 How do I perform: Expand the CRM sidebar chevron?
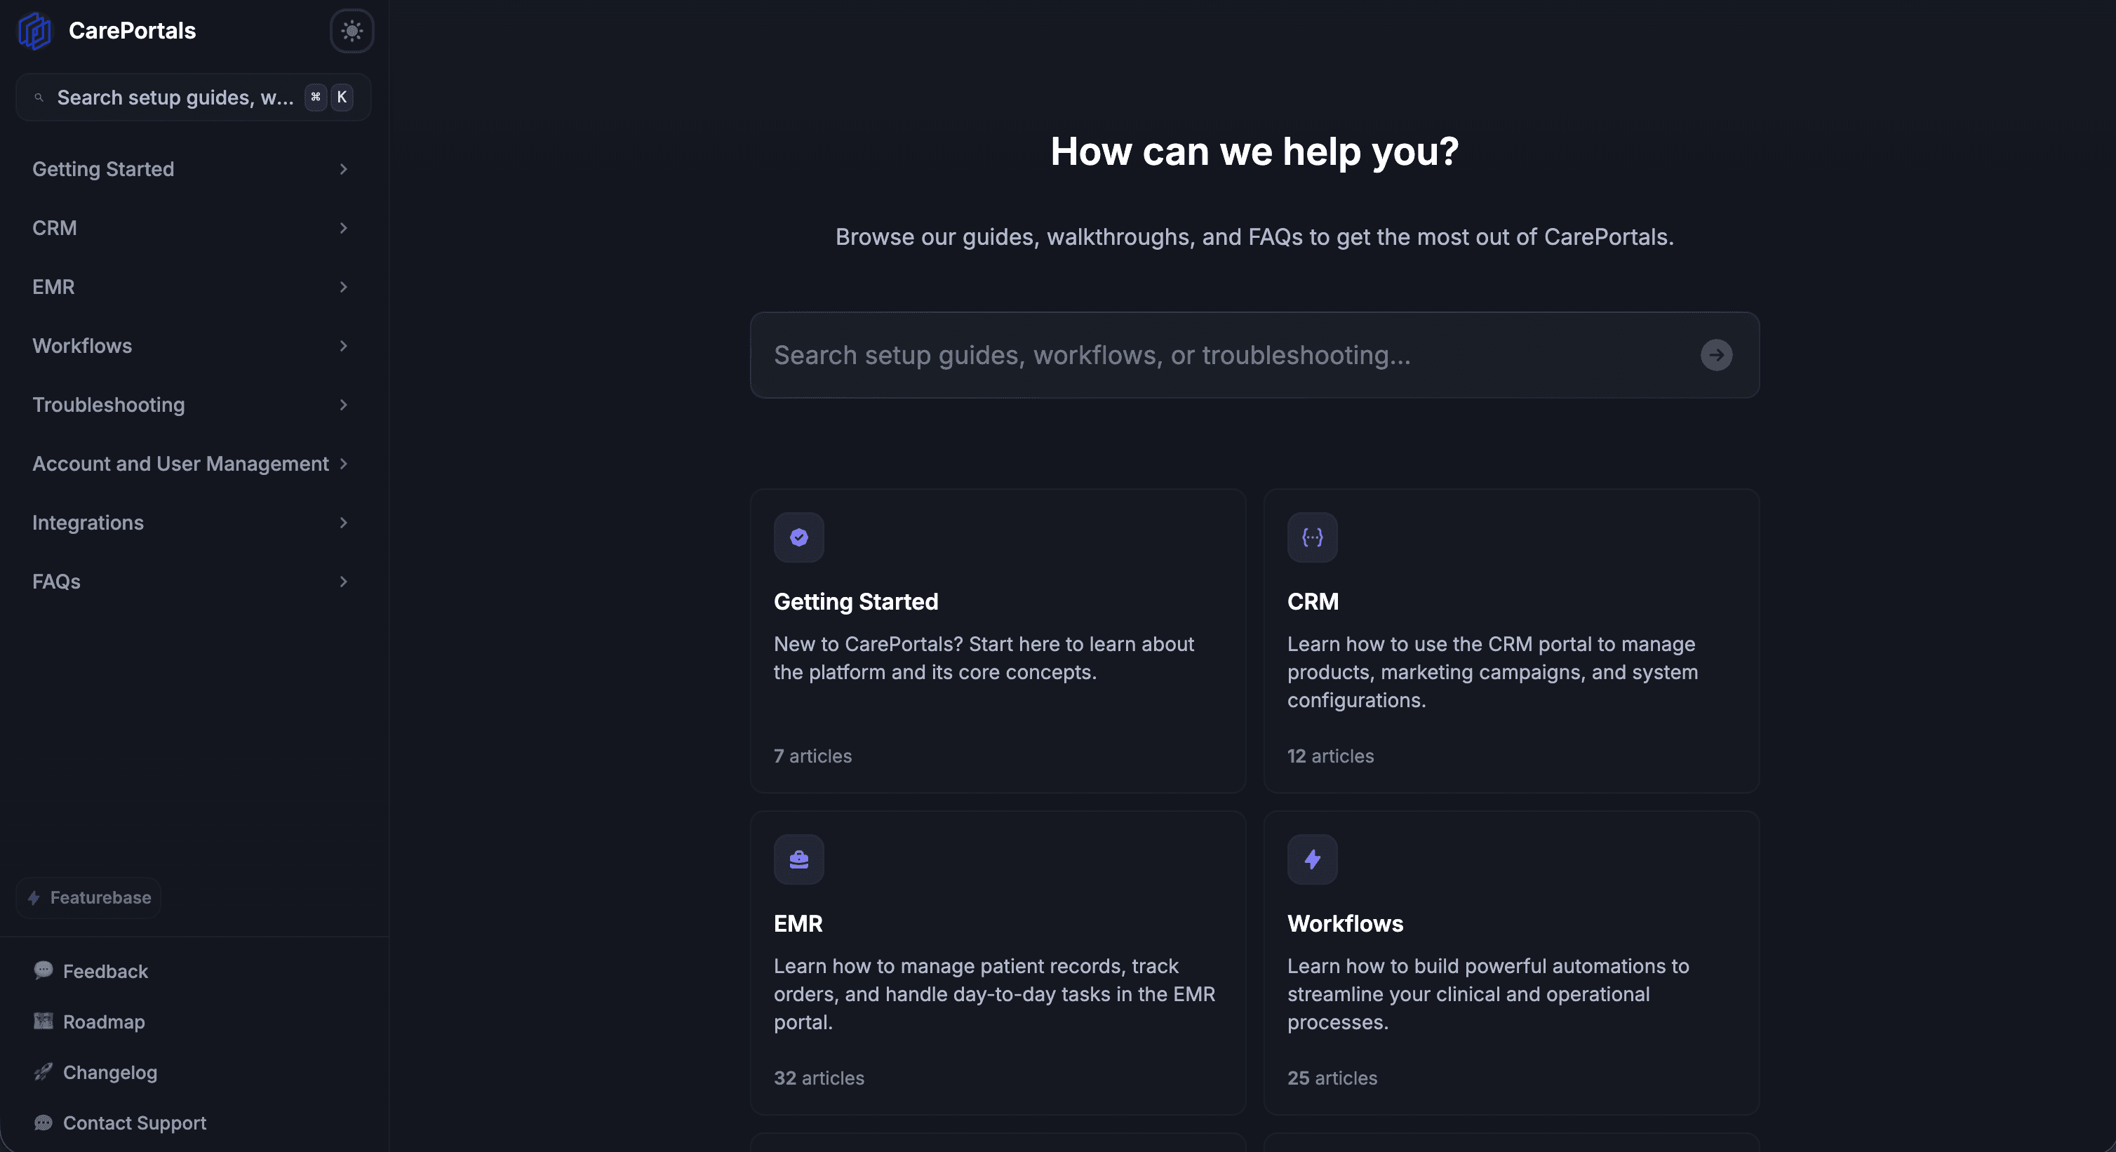[343, 229]
